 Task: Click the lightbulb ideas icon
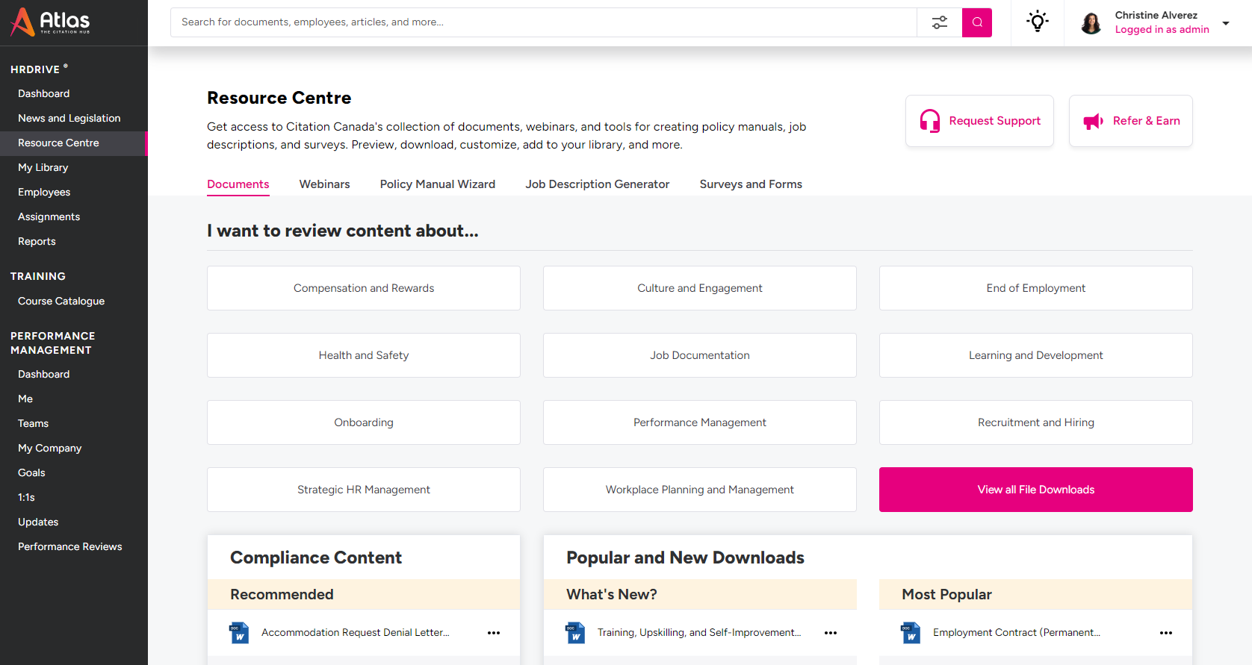tap(1037, 22)
